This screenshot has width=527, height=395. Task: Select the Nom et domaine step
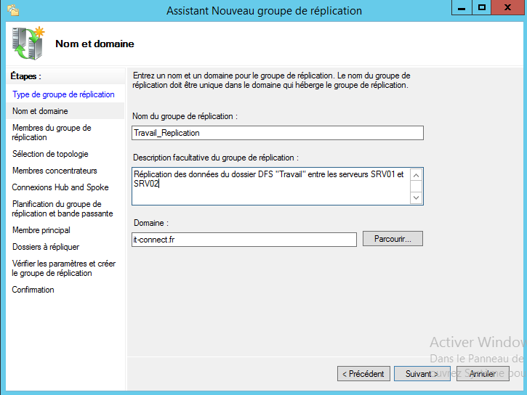click(41, 111)
